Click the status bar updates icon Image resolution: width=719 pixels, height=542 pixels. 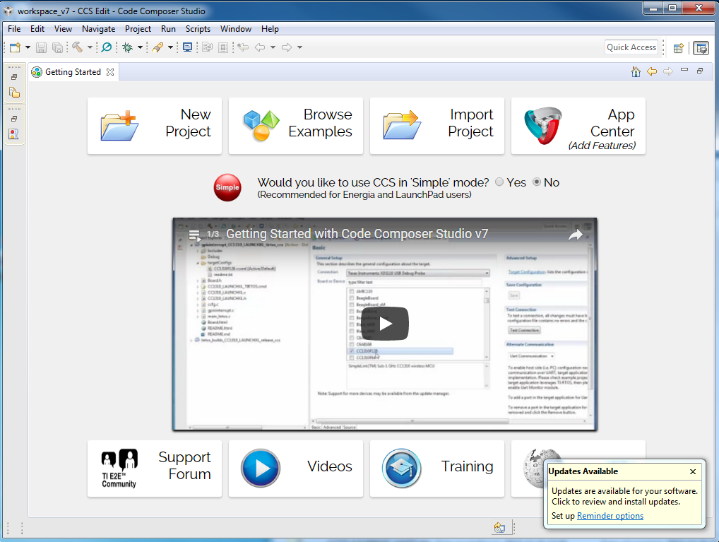(499, 528)
